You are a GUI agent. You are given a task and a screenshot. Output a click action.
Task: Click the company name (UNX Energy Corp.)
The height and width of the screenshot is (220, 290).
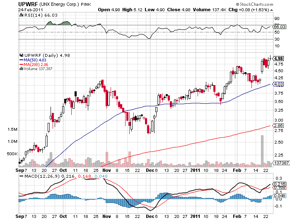(59, 4)
